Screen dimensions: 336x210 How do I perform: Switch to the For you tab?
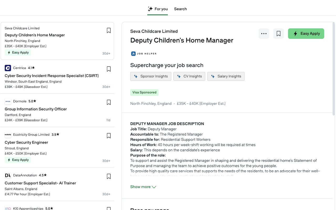tap(157, 9)
